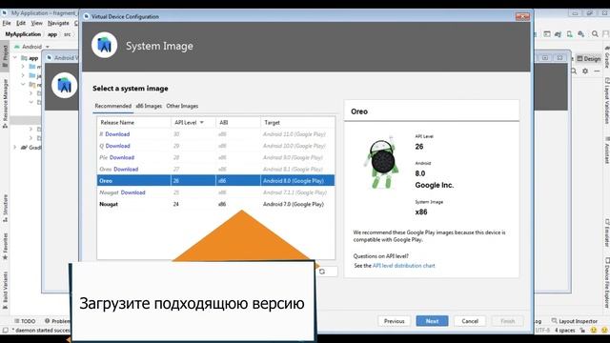610x343 pixels.
Task: Open the Project tool window on left sidebar
Action: (5, 56)
